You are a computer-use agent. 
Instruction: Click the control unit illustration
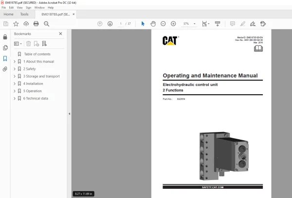pyautogui.click(x=224, y=156)
